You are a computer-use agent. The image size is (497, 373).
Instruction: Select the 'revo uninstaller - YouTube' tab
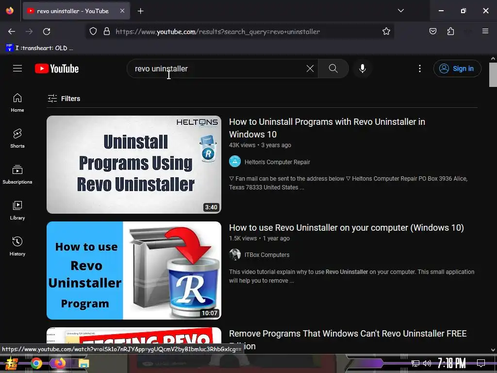pos(76,11)
